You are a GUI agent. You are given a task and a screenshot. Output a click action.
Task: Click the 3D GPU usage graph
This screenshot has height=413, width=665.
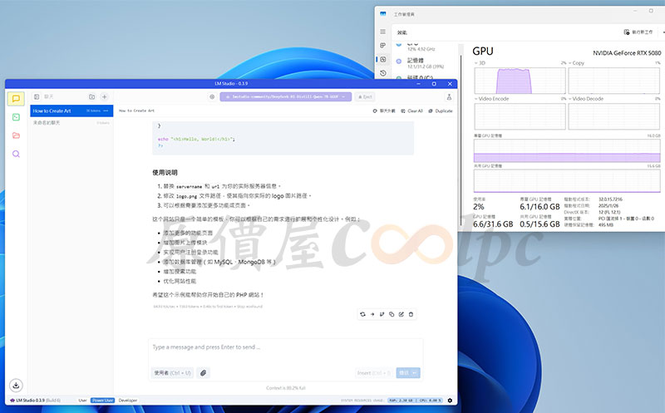pyautogui.click(x=520, y=80)
